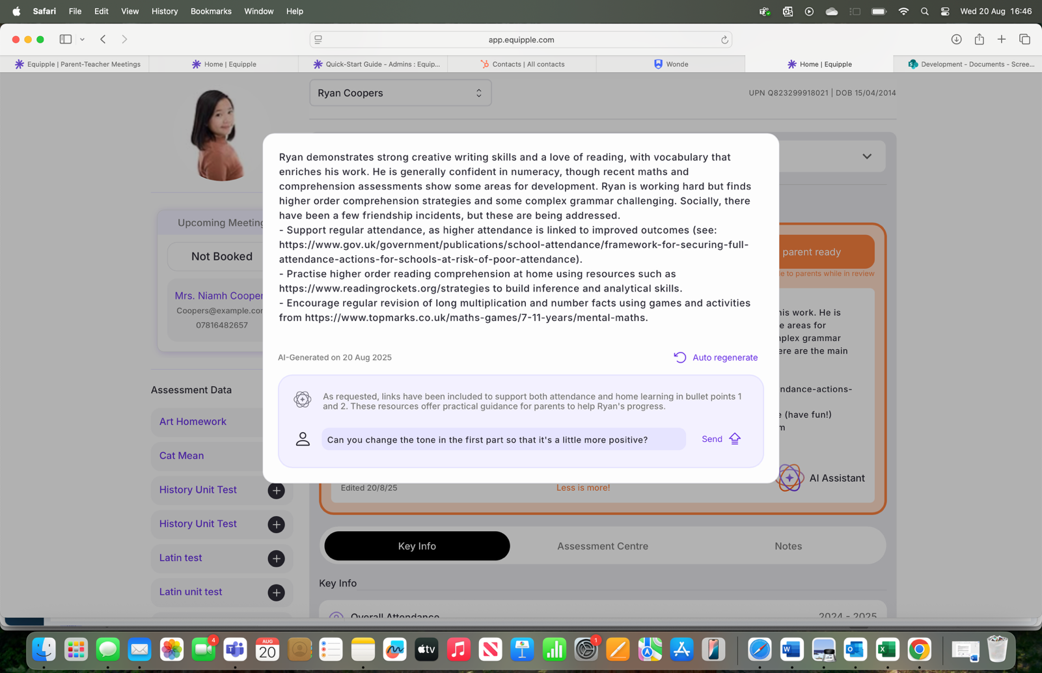Image resolution: width=1042 pixels, height=673 pixels.
Task: Click the Send button text
Action: click(x=711, y=439)
